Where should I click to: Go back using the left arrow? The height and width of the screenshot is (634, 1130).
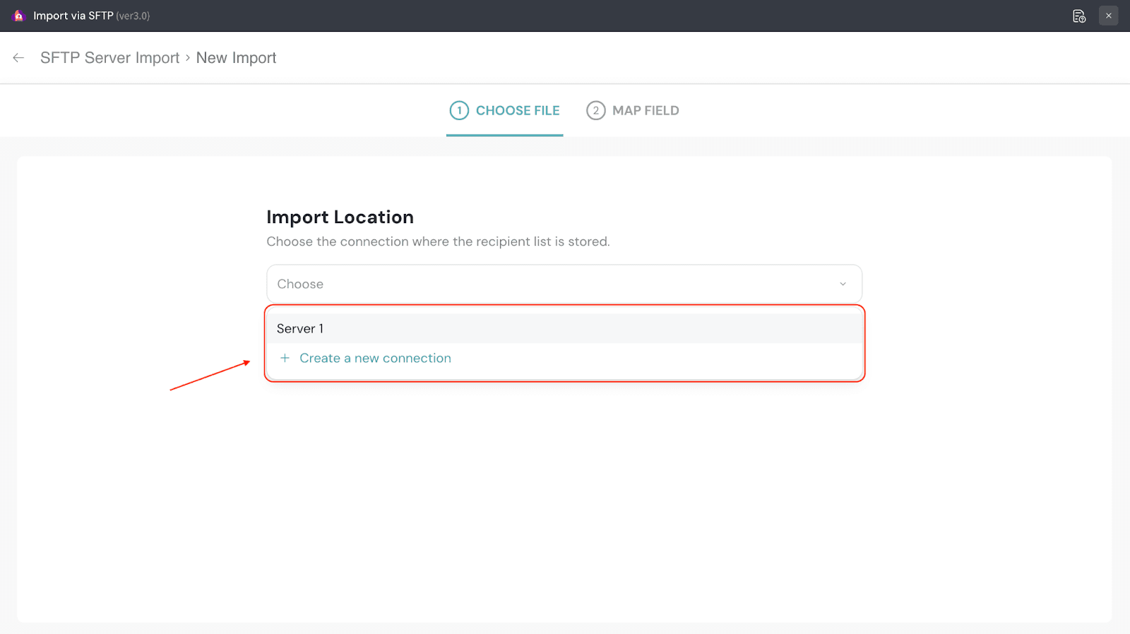pos(18,58)
